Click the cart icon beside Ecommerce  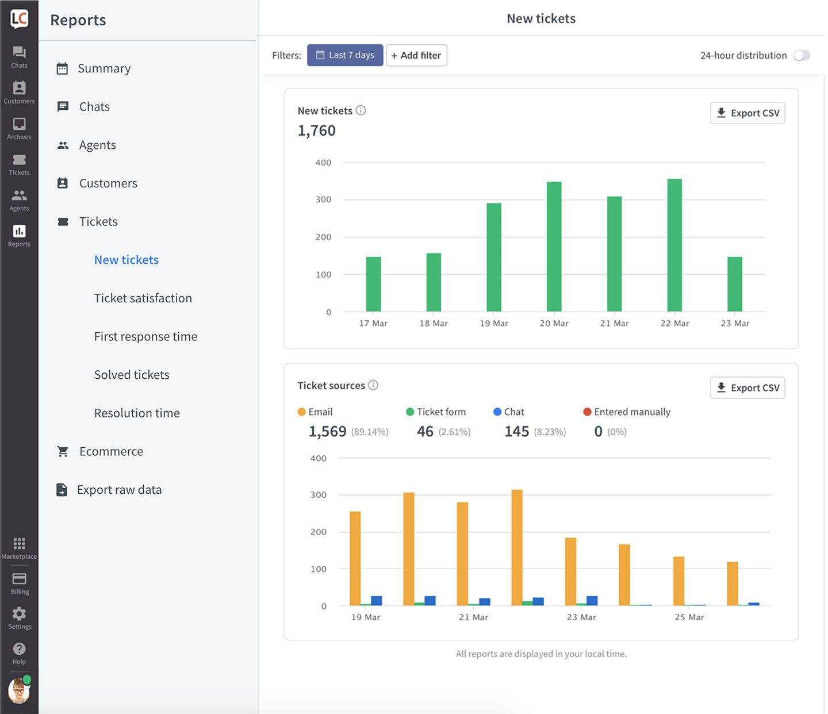(63, 451)
